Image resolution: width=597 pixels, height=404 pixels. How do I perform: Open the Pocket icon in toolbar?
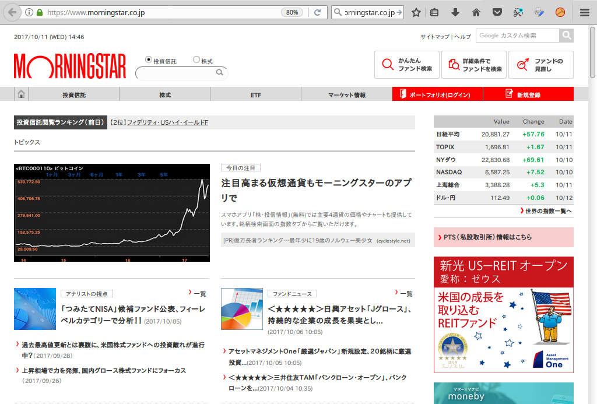tap(497, 13)
